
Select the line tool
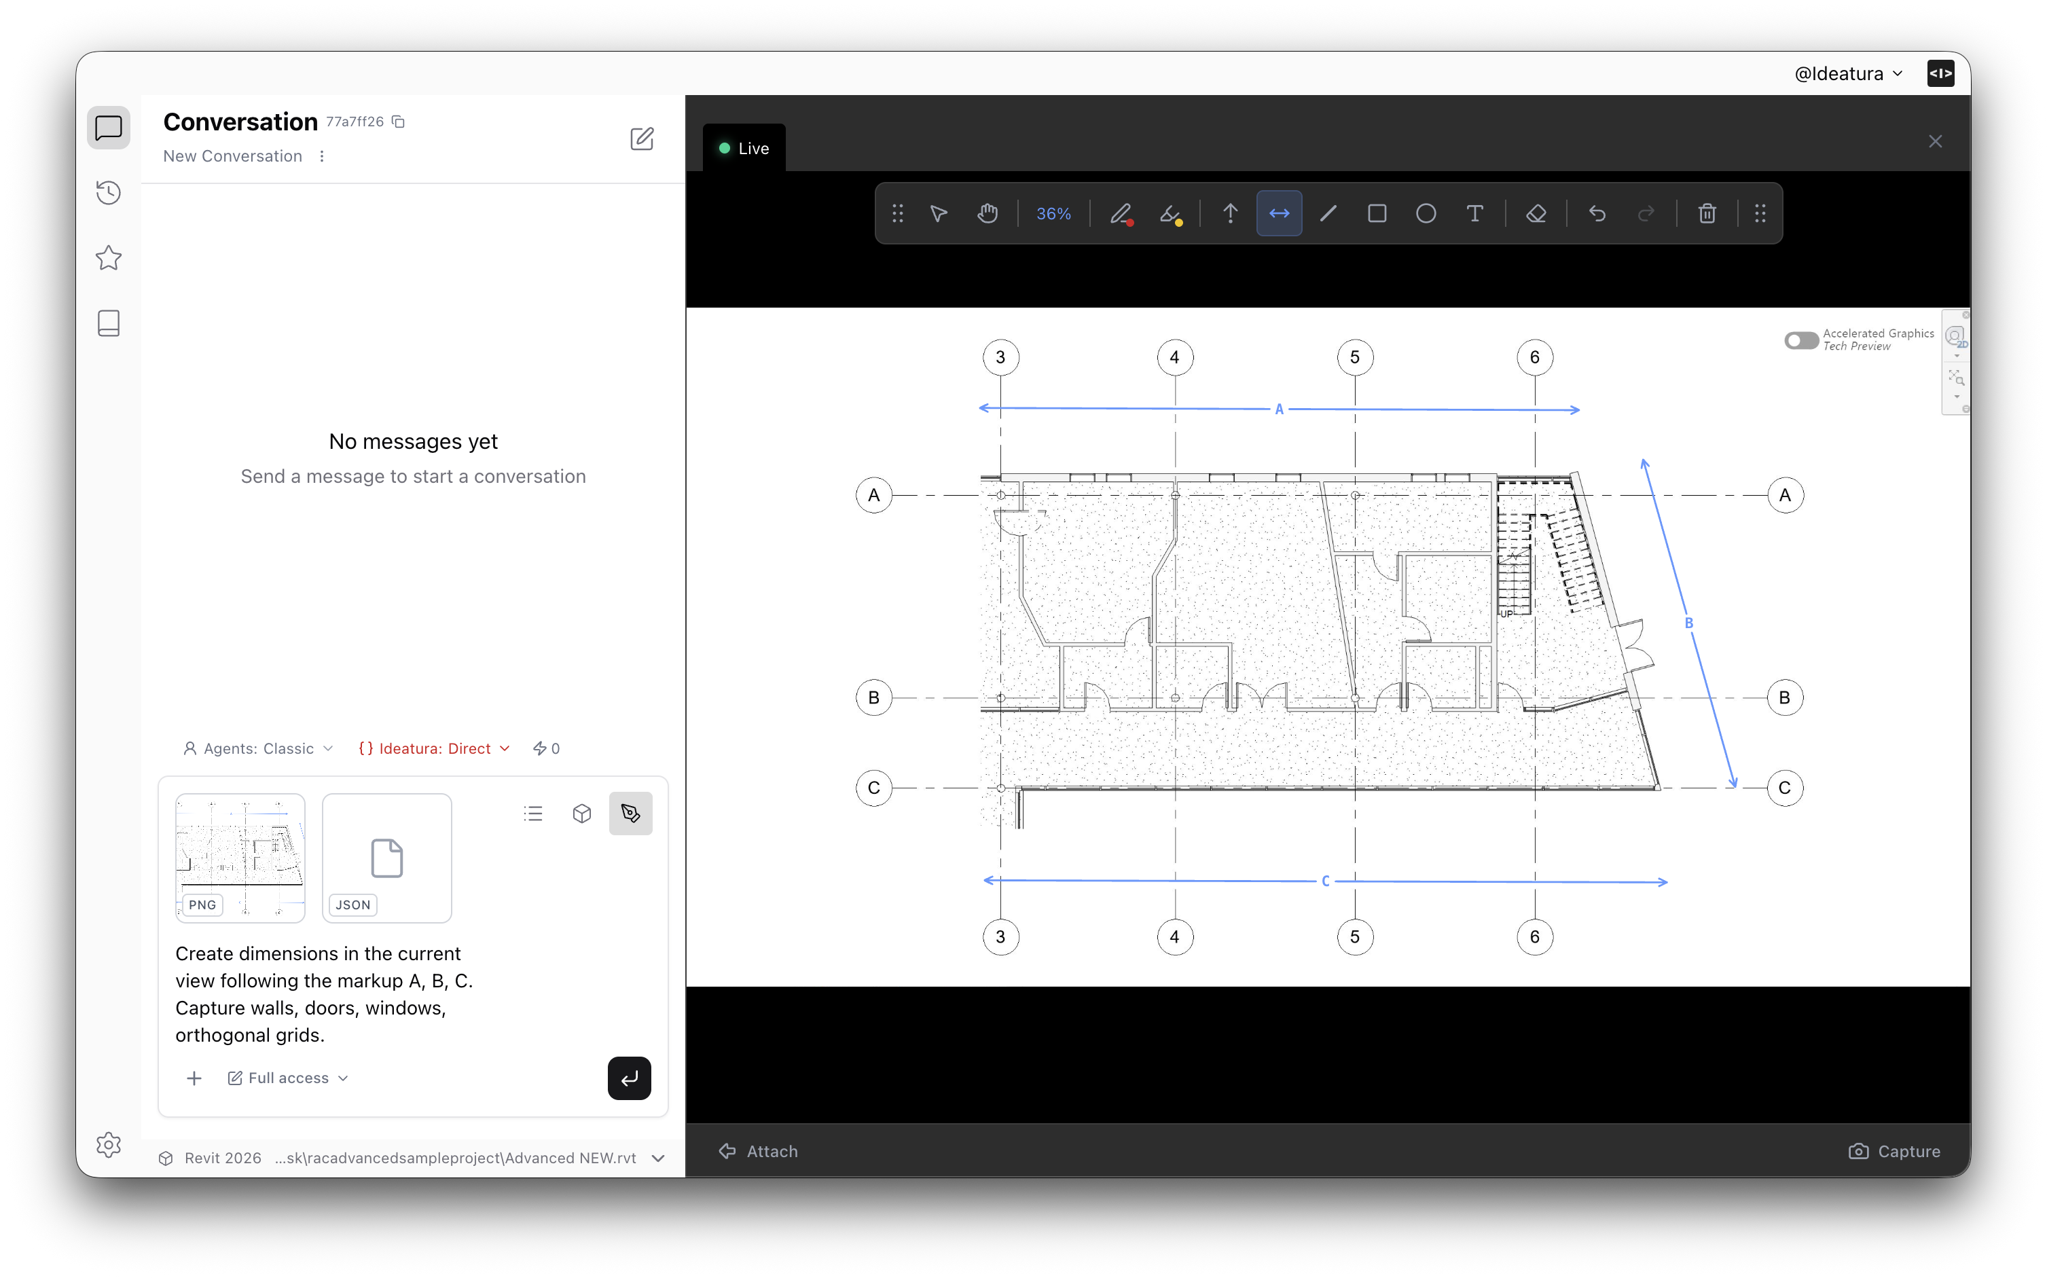click(x=1328, y=214)
